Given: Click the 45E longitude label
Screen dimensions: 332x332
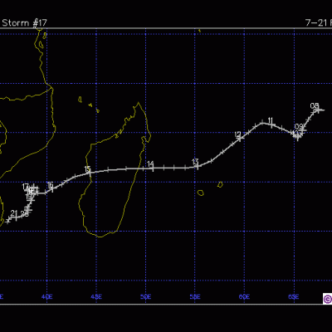Looking at the screenshot, I should point(96,297).
